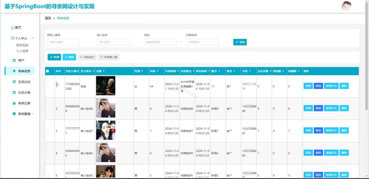Click the pin icon beside 寻亲信息 in sidebar
The image size is (369, 179).
[14, 71]
